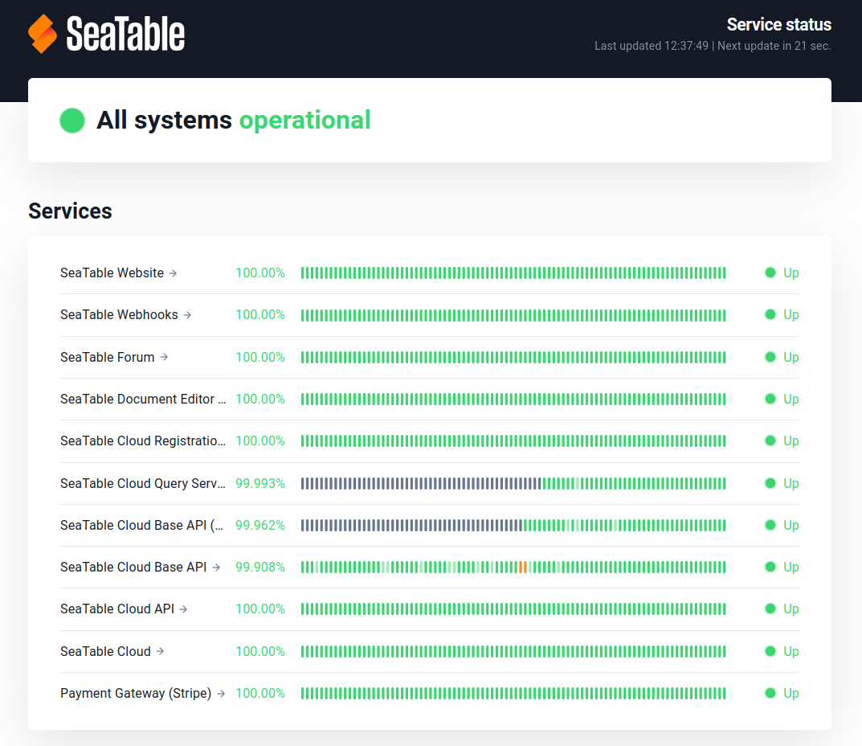Open the Payment Gateway (Stripe) link
The width and height of the screenshot is (862, 746).
pyautogui.click(x=136, y=693)
